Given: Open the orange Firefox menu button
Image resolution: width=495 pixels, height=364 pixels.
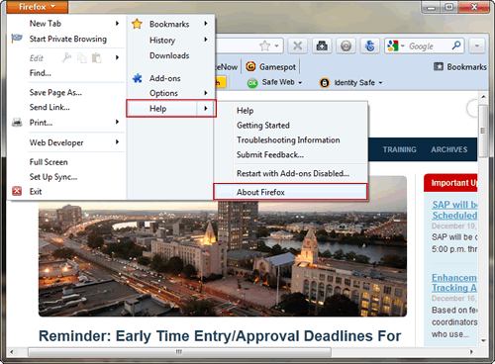Looking at the screenshot, I should (x=37, y=7).
